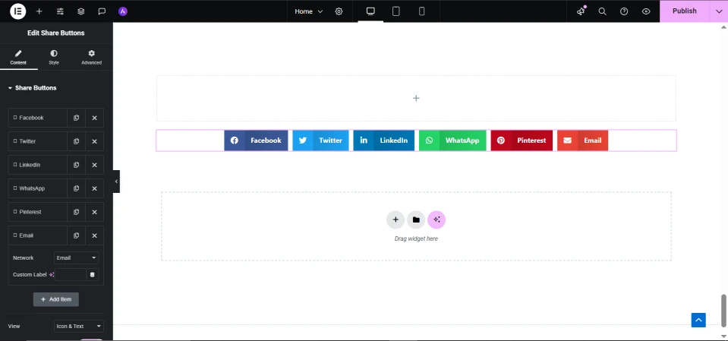Toggle Preview Changes eye icon
Screen dimensions: 728x341
coord(646,11)
